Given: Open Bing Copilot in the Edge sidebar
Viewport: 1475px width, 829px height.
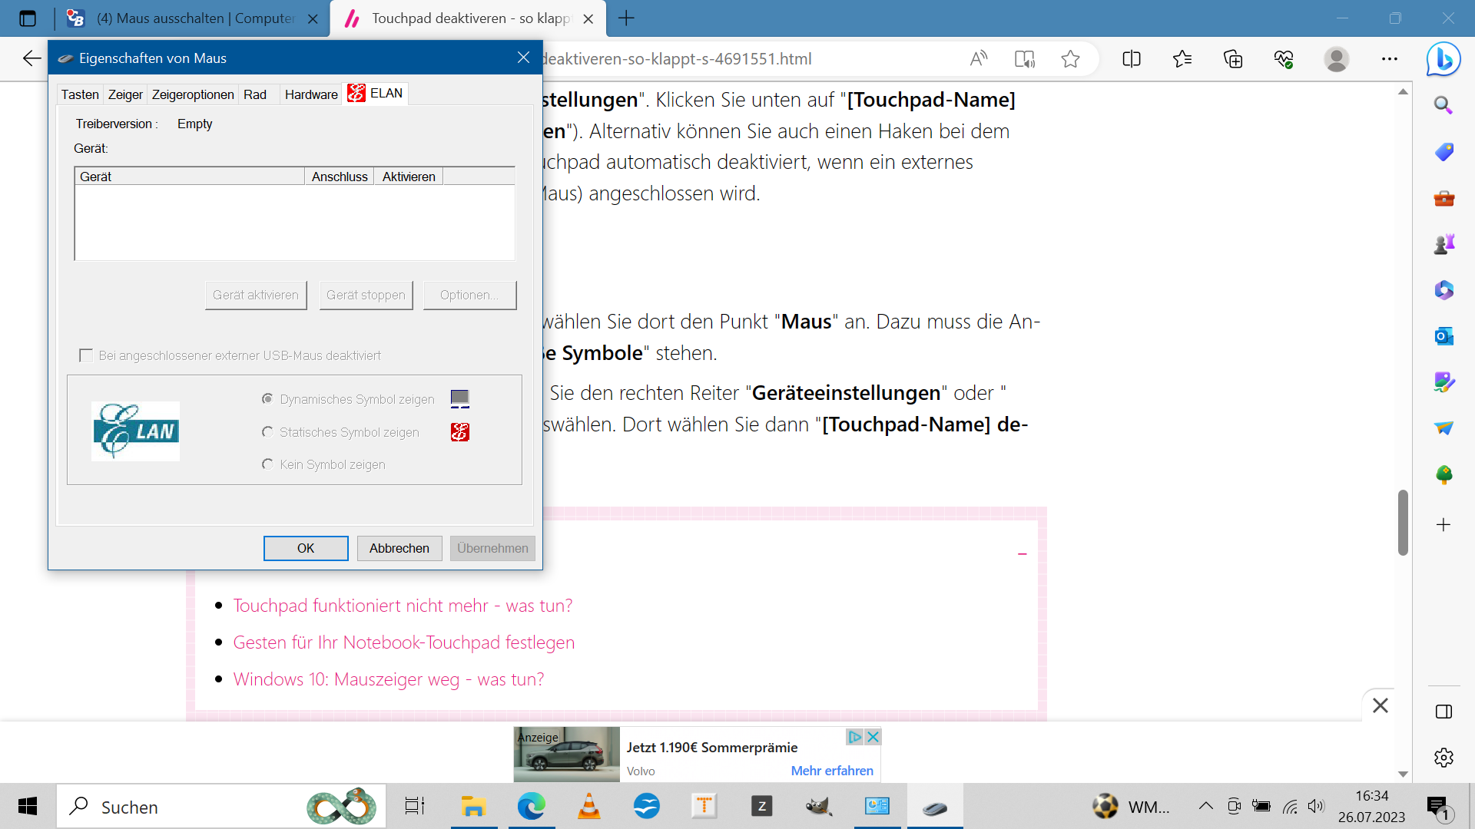Looking at the screenshot, I should coord(1443,58).
